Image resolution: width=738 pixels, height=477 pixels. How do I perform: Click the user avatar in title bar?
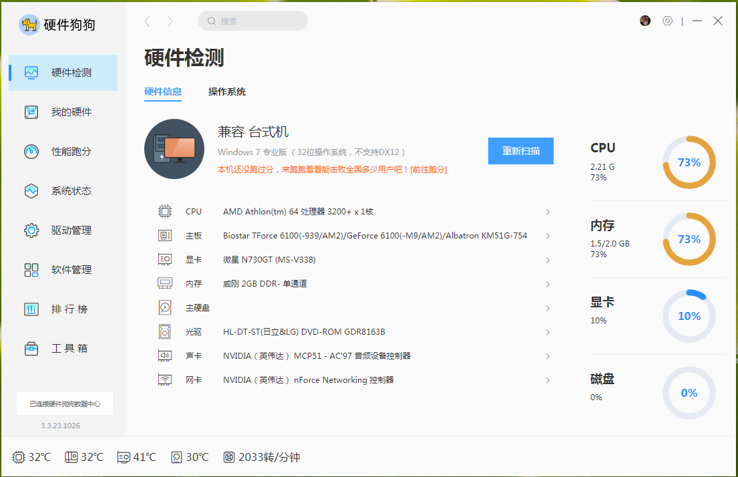point(645,21)
